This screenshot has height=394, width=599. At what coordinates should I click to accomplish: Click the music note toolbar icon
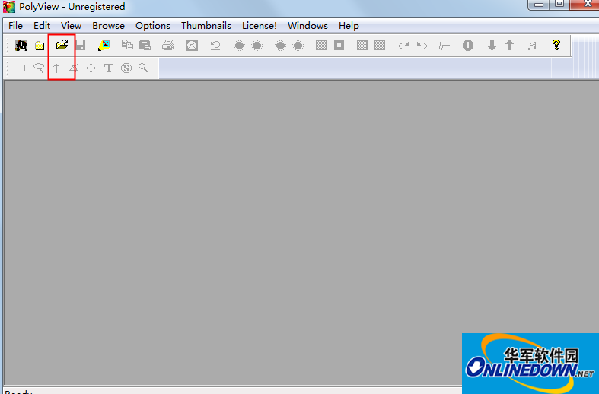coord(532,46)
